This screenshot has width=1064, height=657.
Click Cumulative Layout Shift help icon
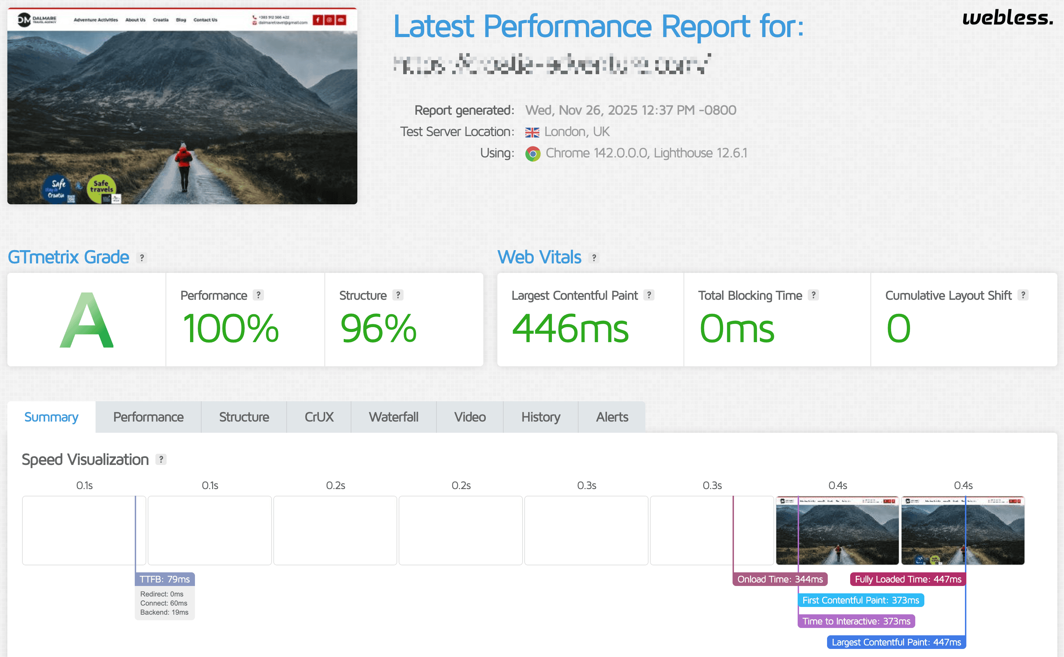(x=1023, y=295)
